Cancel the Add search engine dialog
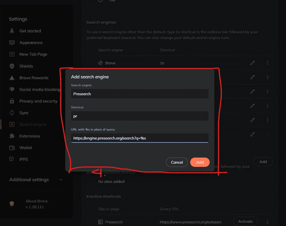 177,162
